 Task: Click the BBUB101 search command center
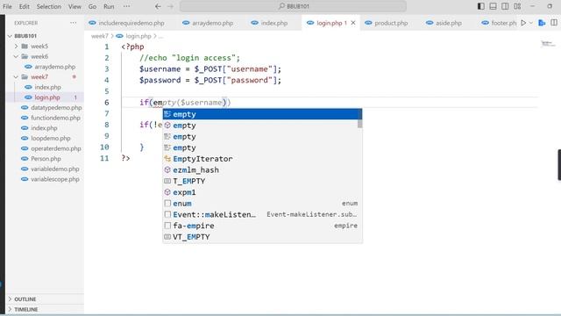[293, 6]
